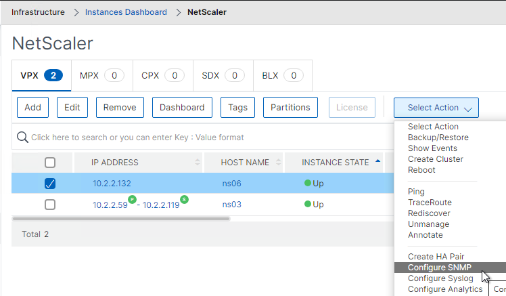Click the Remove button
This screenshot has width=506, height=296.
point(120,107)
